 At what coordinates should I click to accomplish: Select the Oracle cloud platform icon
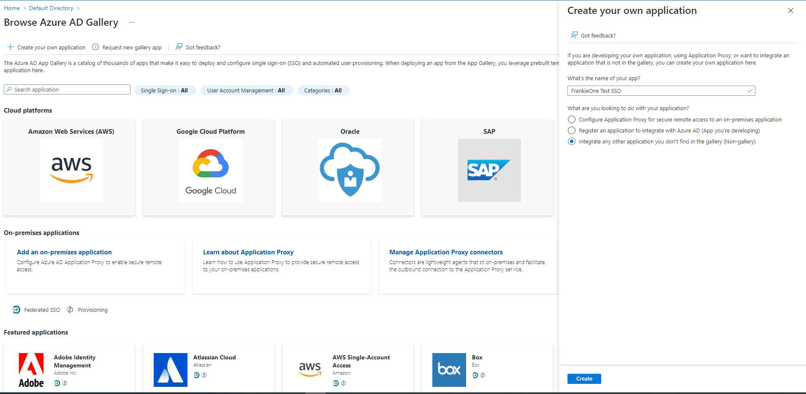pyautogui.click(x=349, y=170)
